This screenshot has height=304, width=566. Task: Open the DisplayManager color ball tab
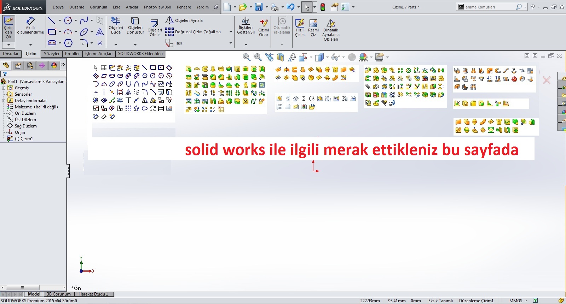(x=54, y=65)
